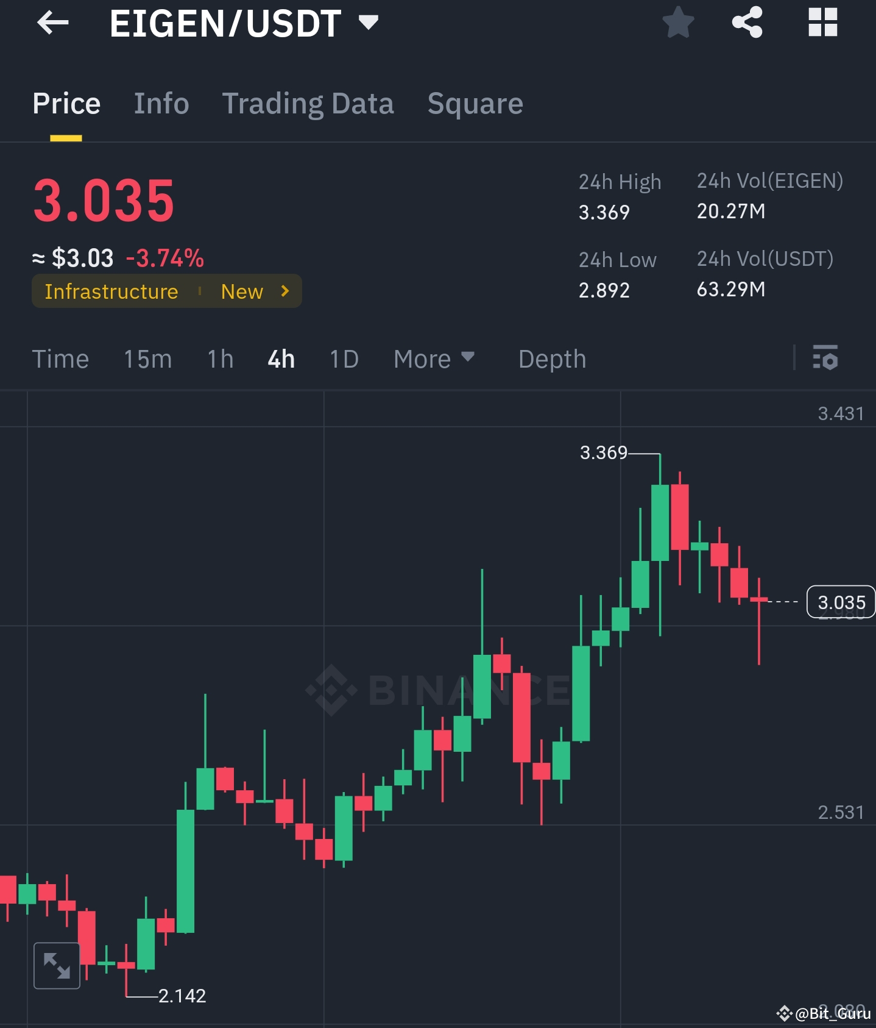The width and height of the screenshot is (876, 1028).
Task: Expand chart to fullscreen with arrows icon
Action: pyautogui.click(x=57, y=965)
